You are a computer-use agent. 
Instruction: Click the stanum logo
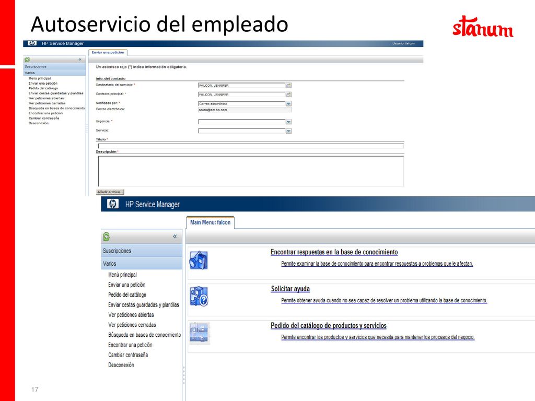[x=483, y=26]
